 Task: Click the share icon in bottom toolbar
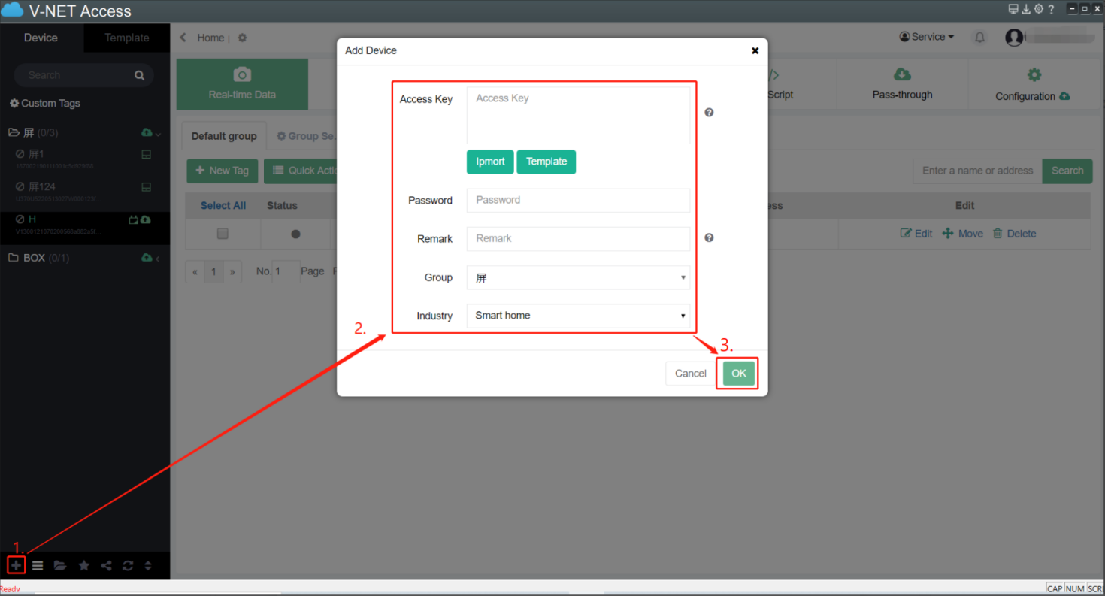(x=106, y=566)
